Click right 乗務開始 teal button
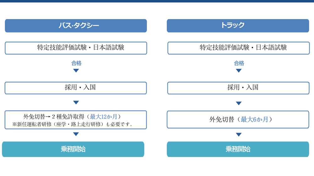Viewport: 314px width, 176px height. point(238,149)
